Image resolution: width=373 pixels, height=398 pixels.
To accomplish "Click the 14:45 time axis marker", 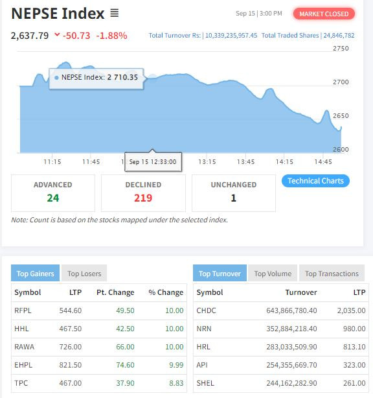I will 323,161.
